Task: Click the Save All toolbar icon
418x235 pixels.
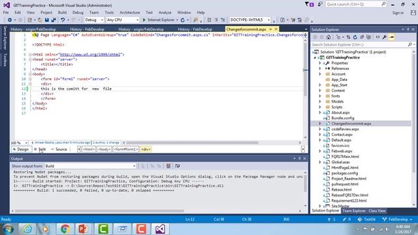Action: point(54,20)
